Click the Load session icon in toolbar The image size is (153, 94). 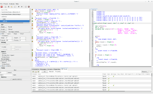pyautogui.click(x=12, y=7)
